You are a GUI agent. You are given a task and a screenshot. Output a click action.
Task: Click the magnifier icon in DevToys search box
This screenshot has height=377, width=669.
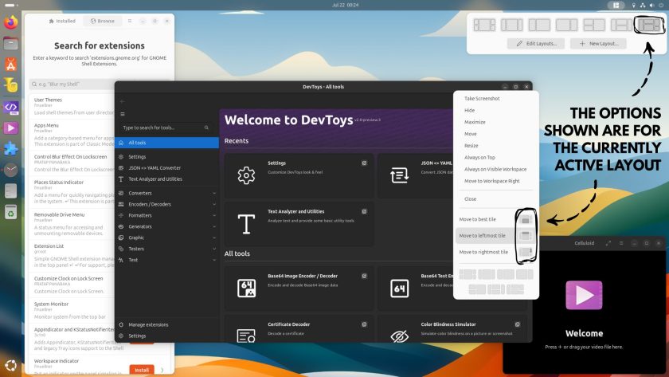pos(206,128)
